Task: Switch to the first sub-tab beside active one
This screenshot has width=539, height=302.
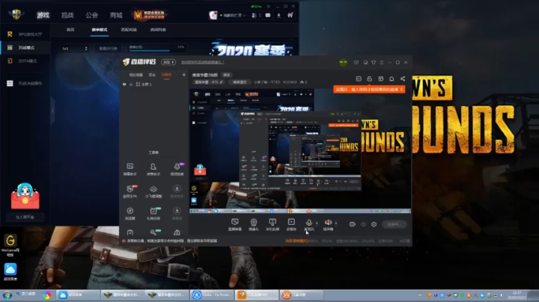Action: pos(70,30)
